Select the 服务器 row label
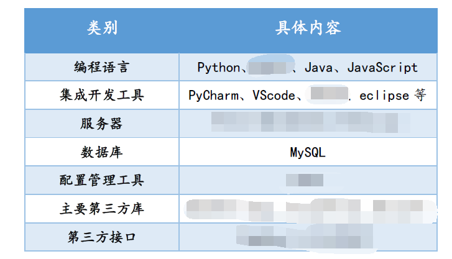Screen dimensions: 452x259 pyautogui.click(x=102, y=124)
